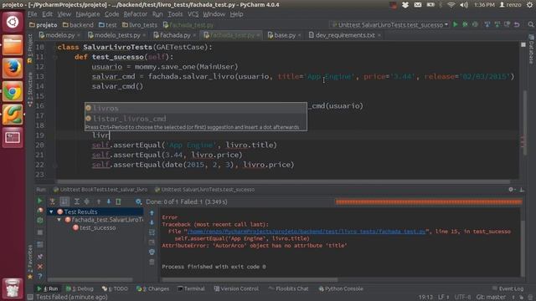Screen dimensions: 536x301
Task: Toggle auto-test in the Run panel sidebar
Action: [x=40, y=221]
